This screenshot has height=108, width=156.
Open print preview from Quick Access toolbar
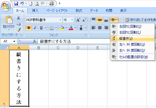coord(37,4)
